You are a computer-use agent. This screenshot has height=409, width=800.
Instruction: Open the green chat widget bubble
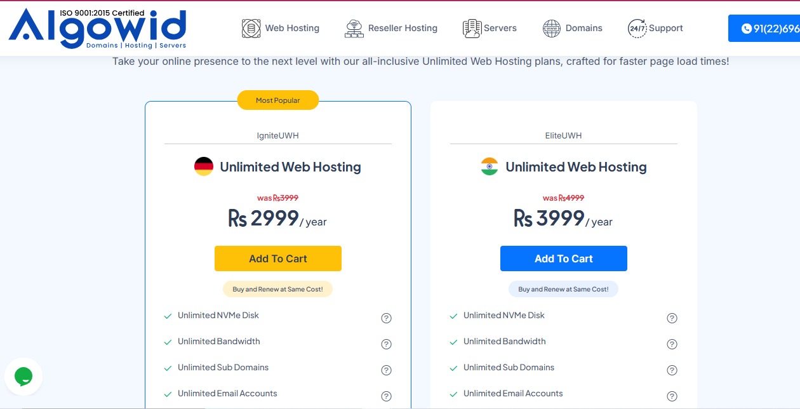pyautogui.click(x=23, y=377)
